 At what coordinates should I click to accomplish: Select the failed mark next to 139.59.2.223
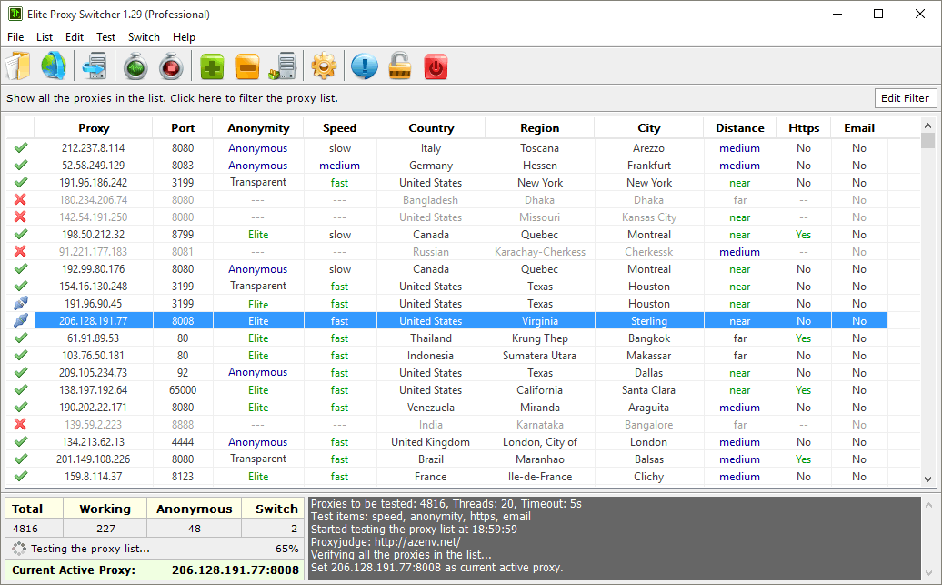pos(20,424)
